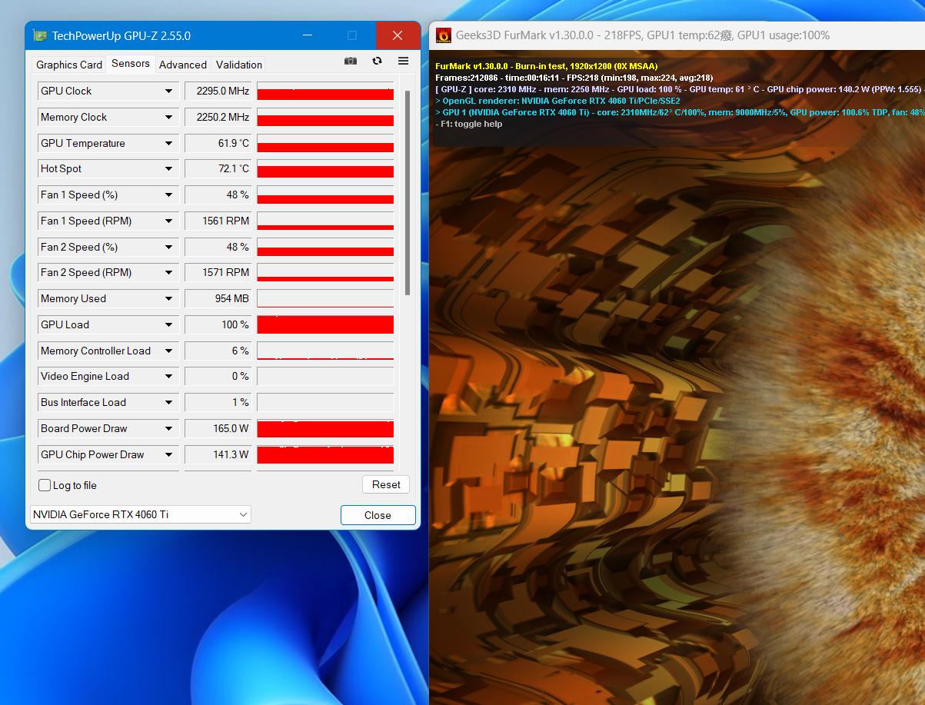Click the Board Power Draw history graph
The width and height of the screenshot is (925, 705).
tap(325, 429)
